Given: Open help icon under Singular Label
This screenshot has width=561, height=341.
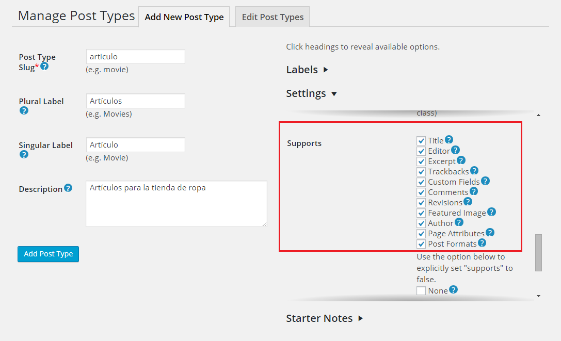Looking at the screenshot, I should pyautogui.click(x=24, y=155).
